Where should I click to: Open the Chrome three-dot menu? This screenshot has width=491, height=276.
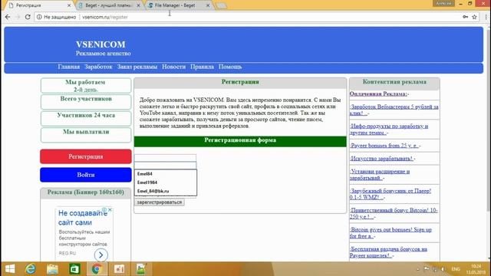[486, 17]
